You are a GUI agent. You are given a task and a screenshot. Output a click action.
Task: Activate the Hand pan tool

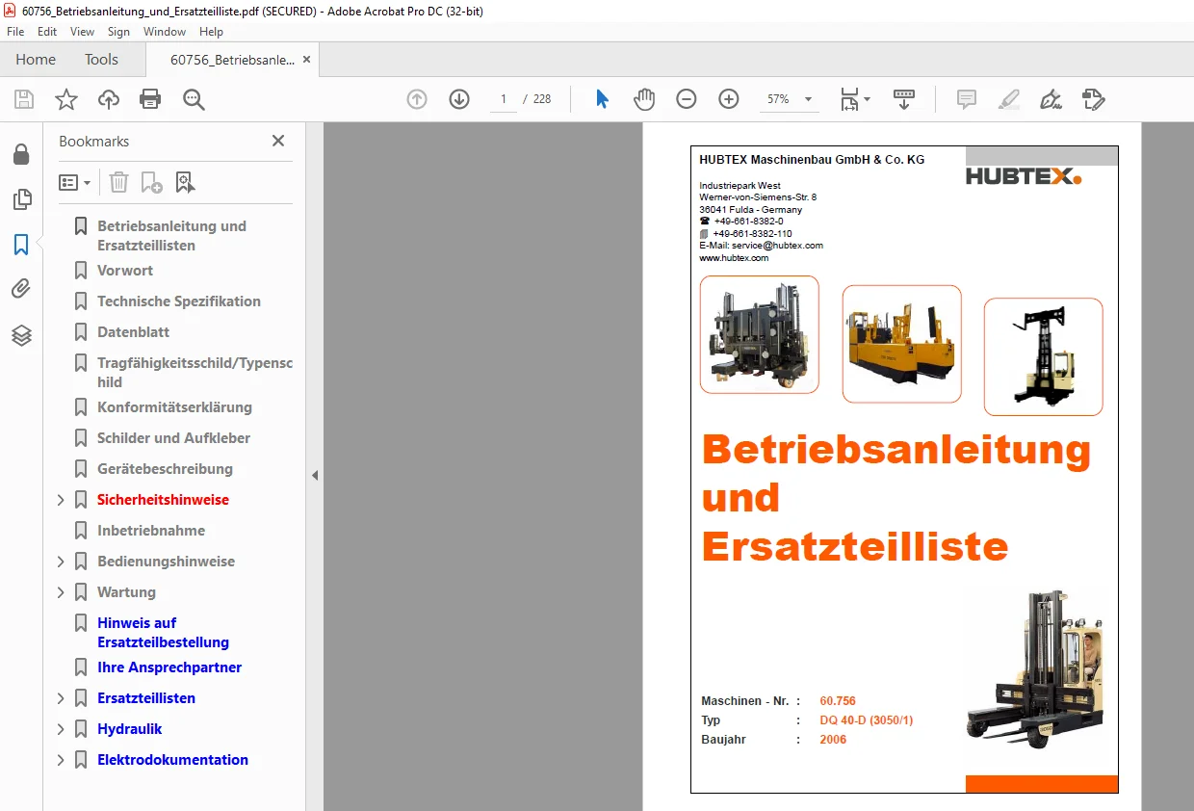point(644,99)
